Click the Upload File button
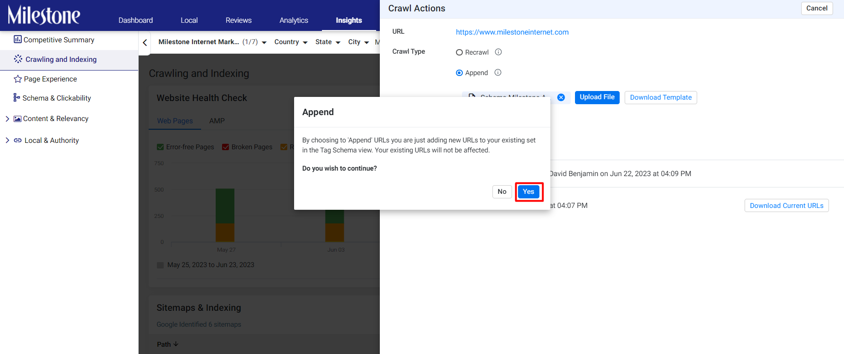Screen dimensions: 844x354 pos(597,97)
